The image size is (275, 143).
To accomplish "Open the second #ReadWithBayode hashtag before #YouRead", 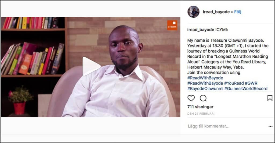I will [x=205, y=83].
